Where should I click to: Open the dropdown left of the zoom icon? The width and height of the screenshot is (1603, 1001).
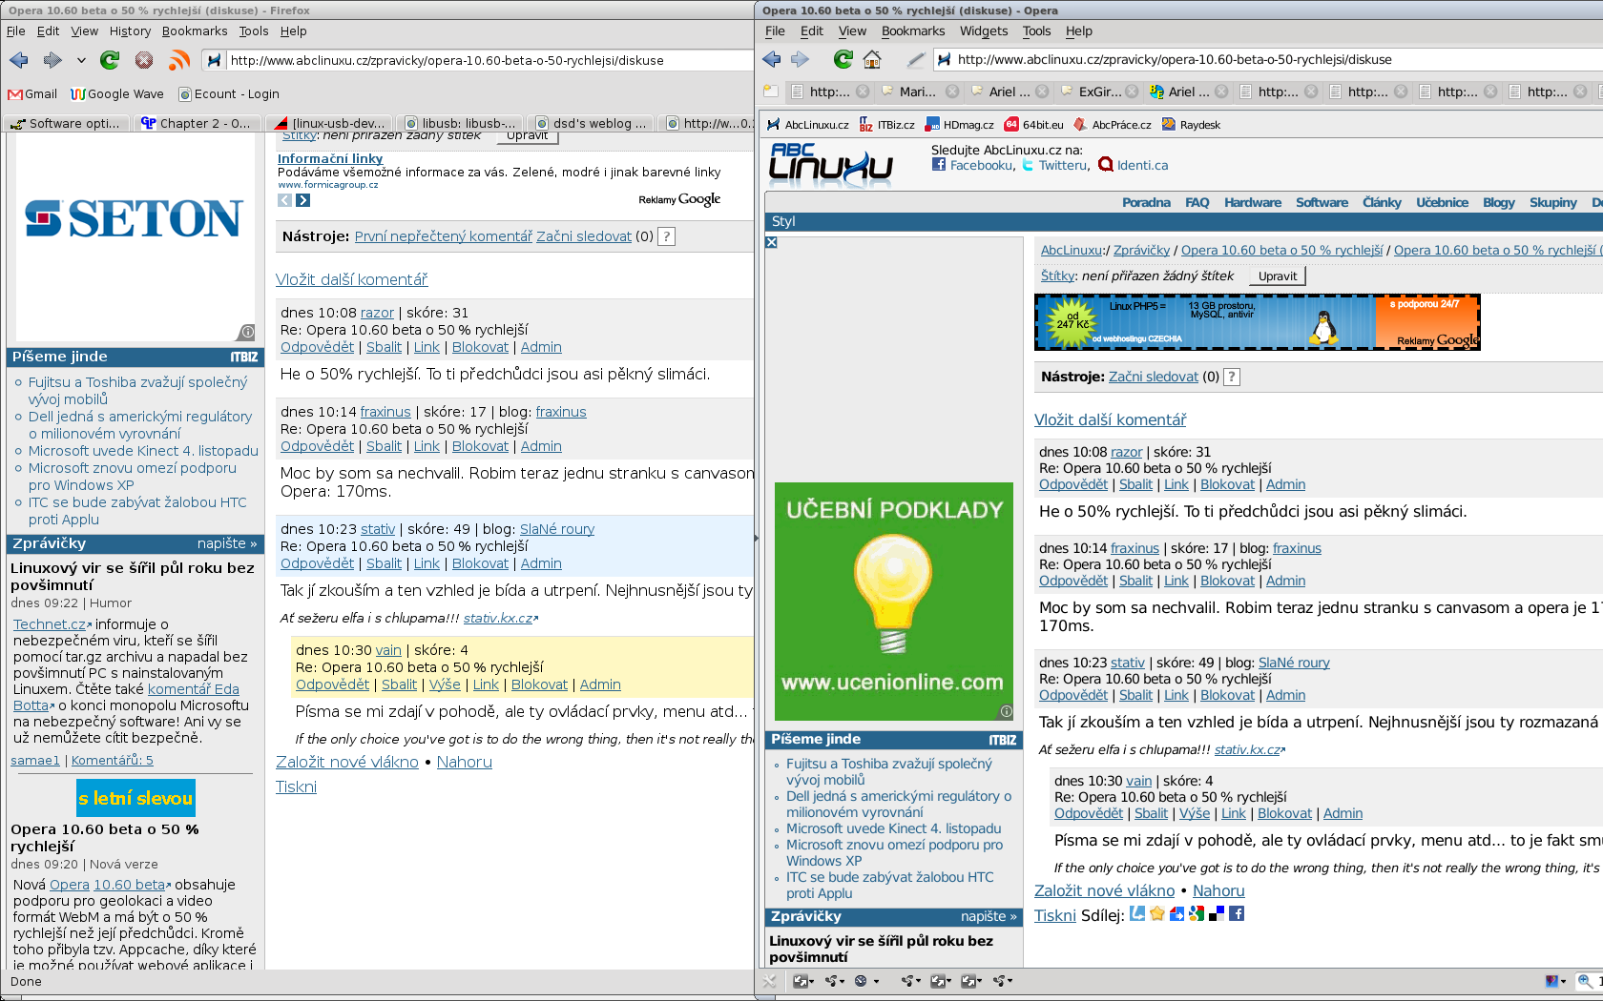point(1555,980)
